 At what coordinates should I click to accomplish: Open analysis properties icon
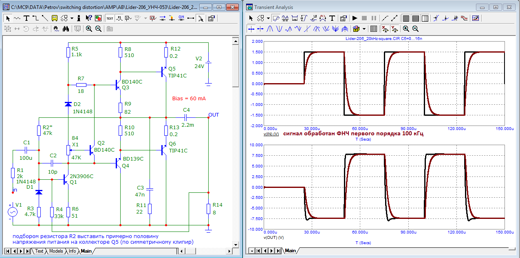pyautogui.click(x=343, y=18)
